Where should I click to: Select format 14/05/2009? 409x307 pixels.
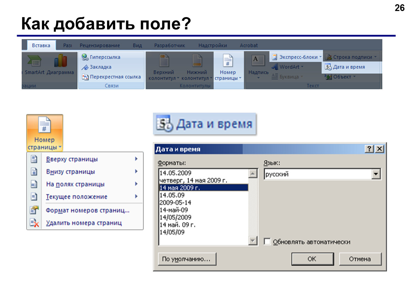(x=203, y=217)
